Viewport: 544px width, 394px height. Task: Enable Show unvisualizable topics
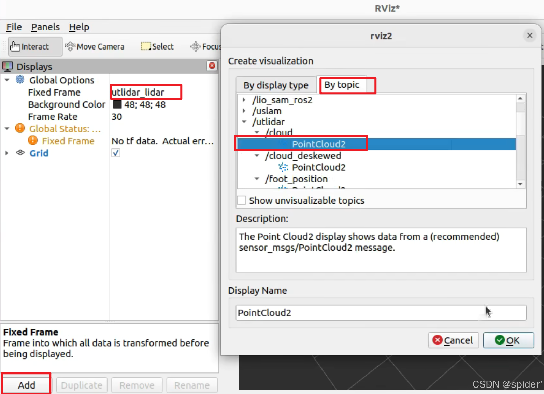click(242, 200)
